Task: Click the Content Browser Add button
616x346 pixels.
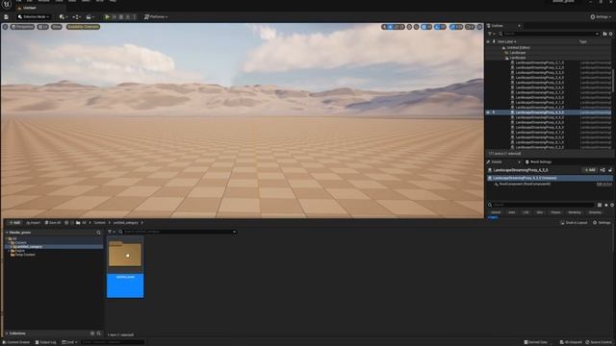Action: [14, 222]
